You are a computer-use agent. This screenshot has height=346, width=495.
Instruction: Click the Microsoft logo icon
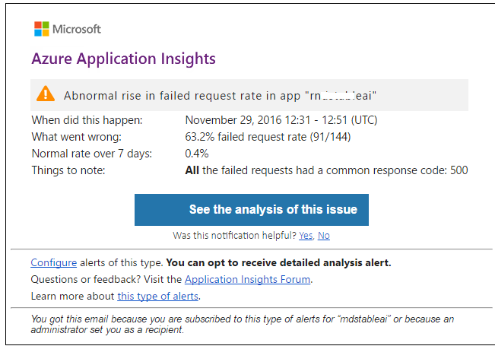tap(41, 29)
